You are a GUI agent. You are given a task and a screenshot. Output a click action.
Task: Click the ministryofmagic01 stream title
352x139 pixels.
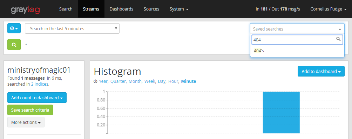pos(39,70)
